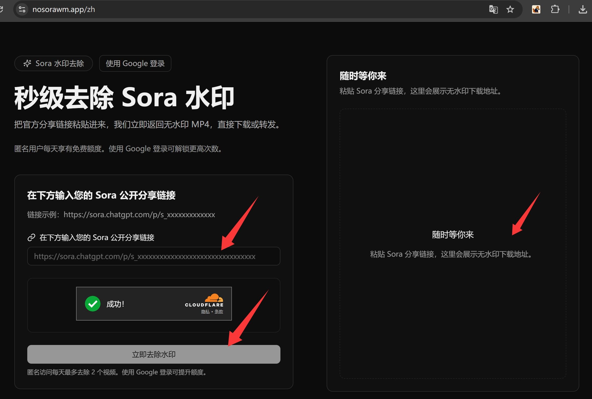Click the example link sora.chatgpt.com text
592x399 pixels.
tap(139, 215)
